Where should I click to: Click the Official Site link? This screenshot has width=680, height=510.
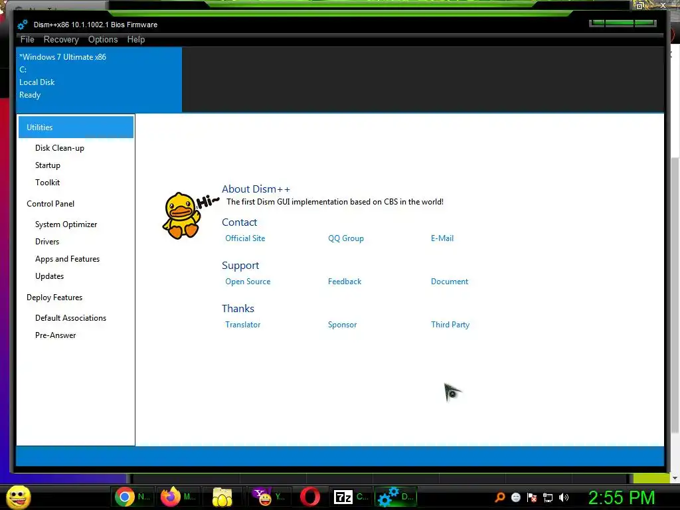coord(245,238)
